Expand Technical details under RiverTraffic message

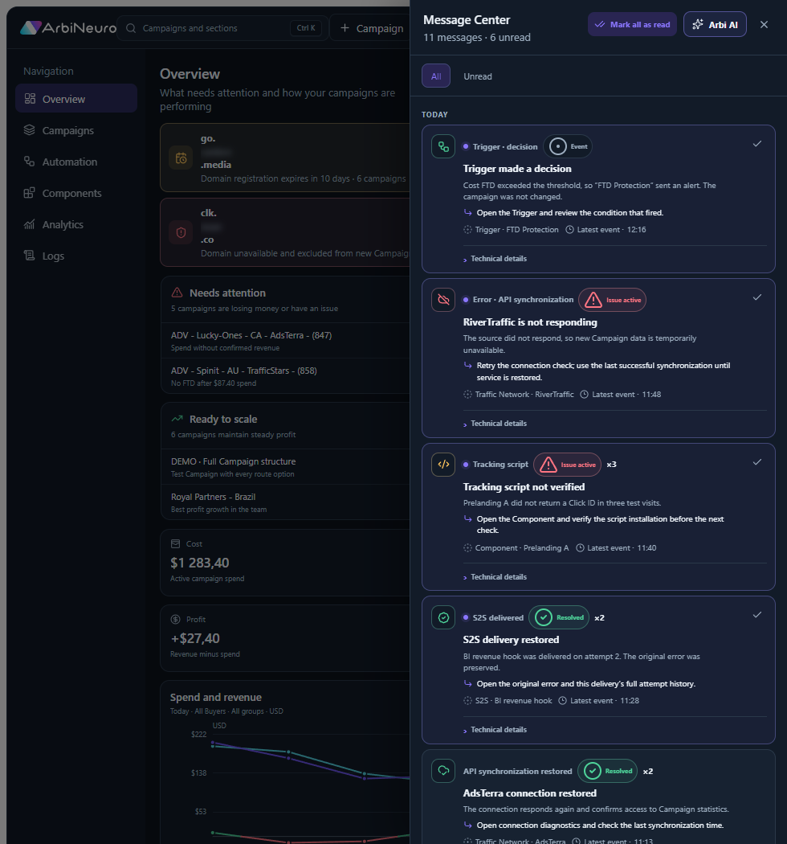[x=495, y=424]
